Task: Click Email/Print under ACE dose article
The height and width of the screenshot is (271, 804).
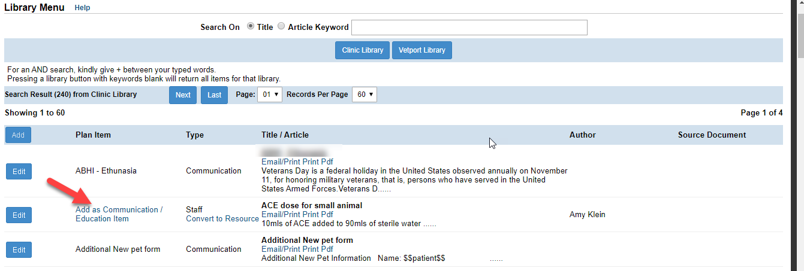Action: [x=281, y=214]
